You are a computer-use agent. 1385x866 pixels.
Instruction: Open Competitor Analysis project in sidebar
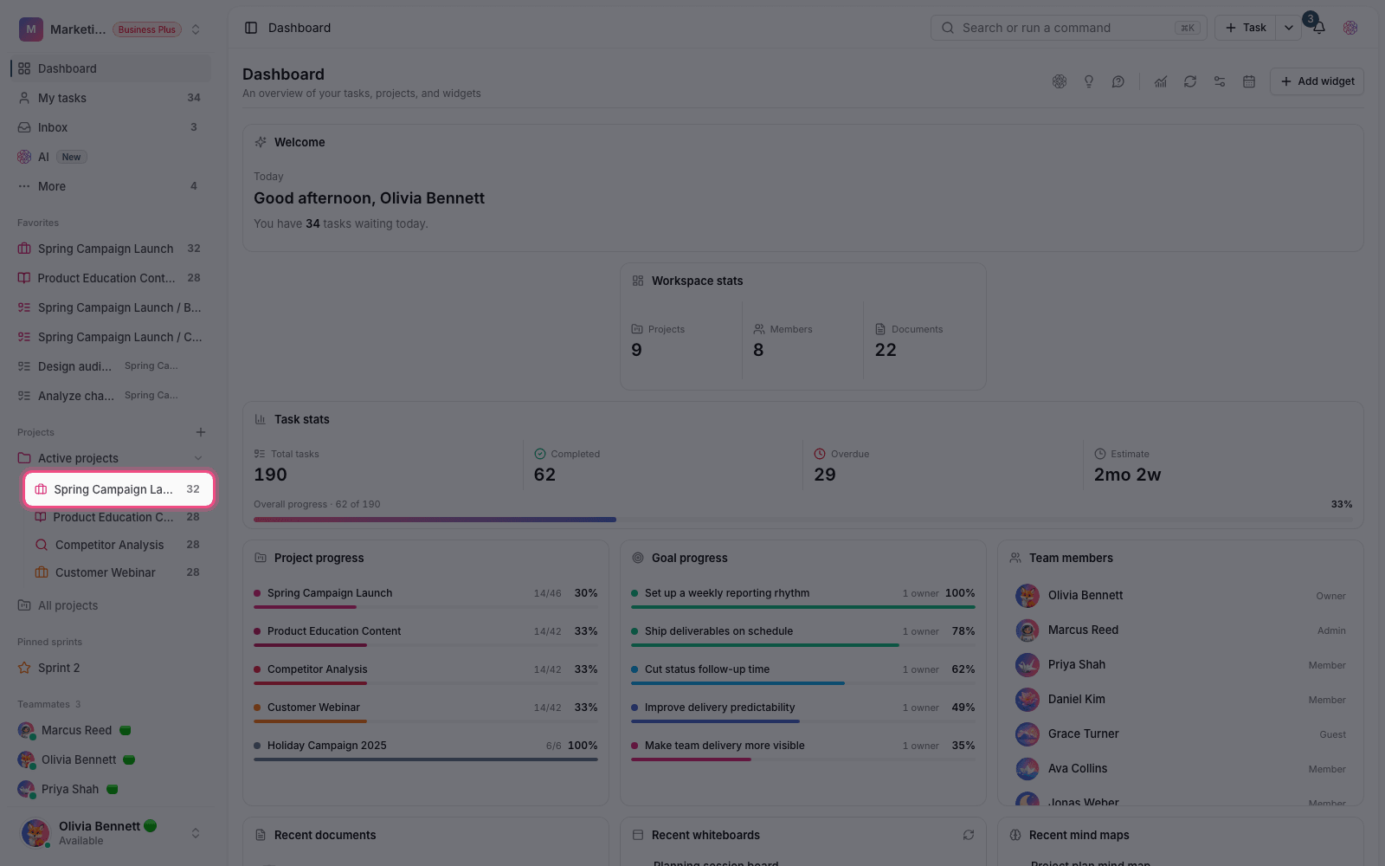coord(118,545)
